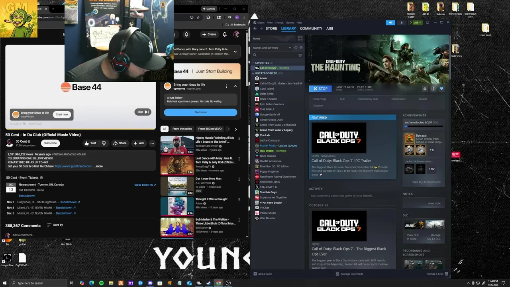The image size is (510, 287).
Task: Dislike the 50 Cent video
Action: (104, 143)
